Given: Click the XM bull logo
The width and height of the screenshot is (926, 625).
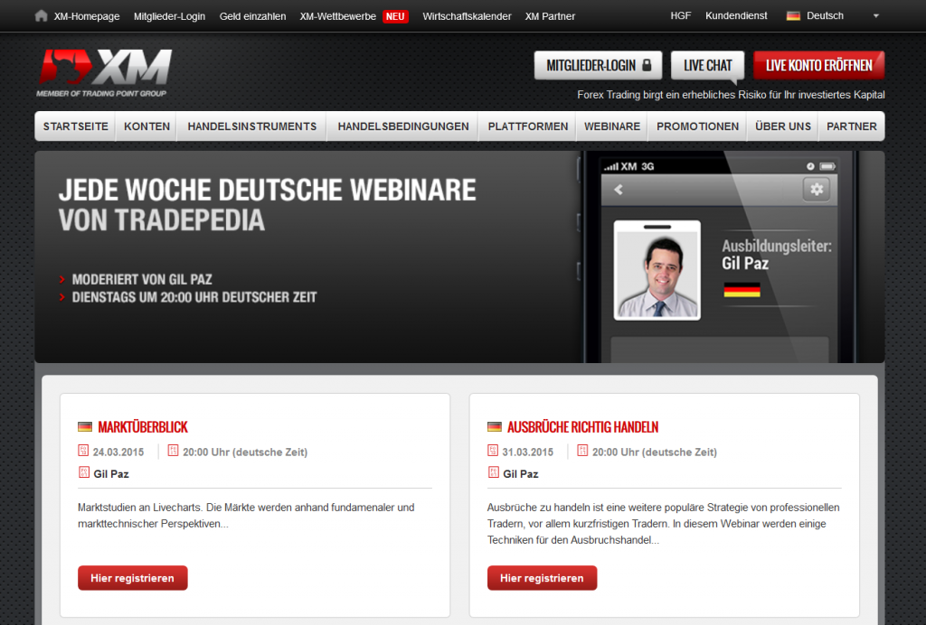Looking at the screenshot, I should click(105, 68).
